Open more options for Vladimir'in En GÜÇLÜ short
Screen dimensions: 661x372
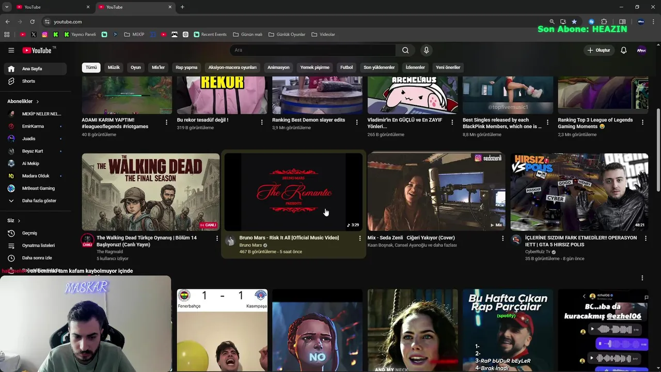tap(452, 122)
